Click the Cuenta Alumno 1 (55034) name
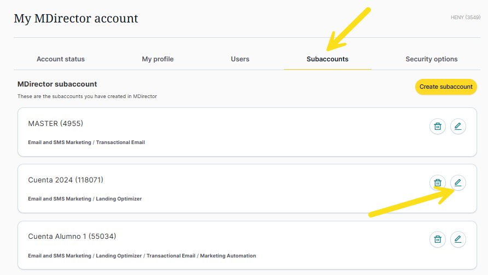 (x=72, y=237)
